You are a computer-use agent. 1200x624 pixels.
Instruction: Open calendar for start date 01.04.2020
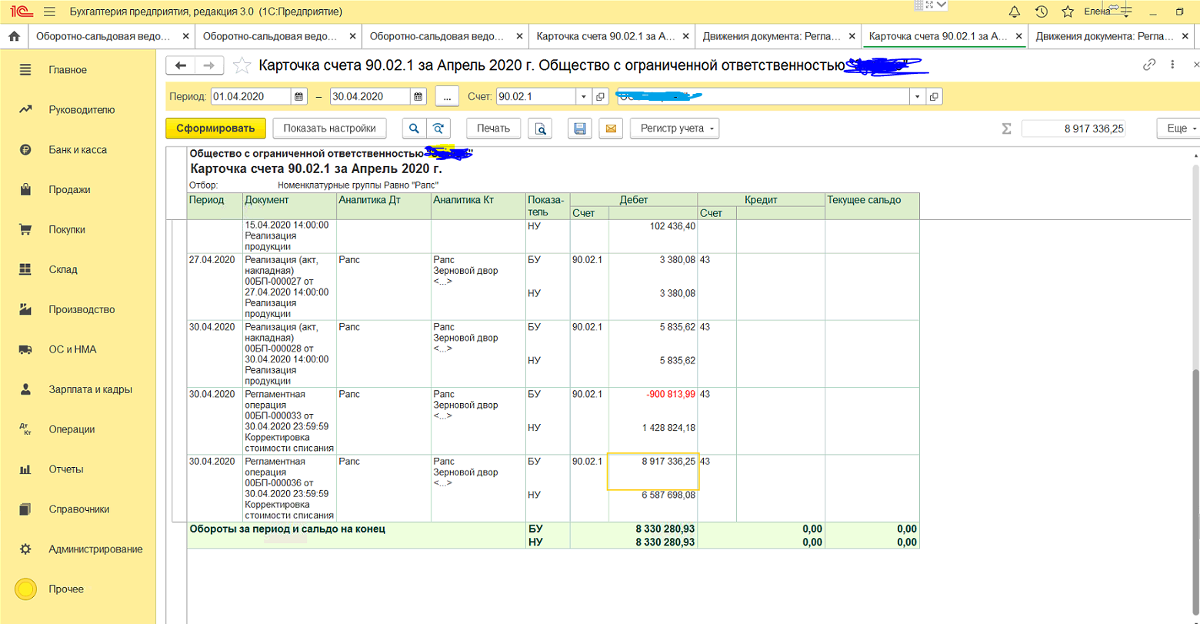pos(299,97)
